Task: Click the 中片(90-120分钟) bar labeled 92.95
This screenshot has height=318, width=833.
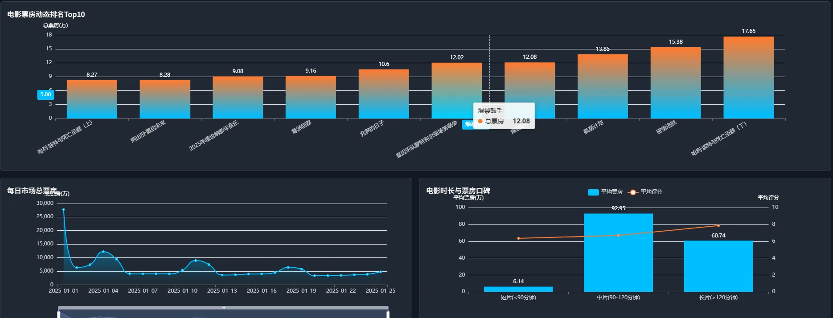Action: click(618, 253)
